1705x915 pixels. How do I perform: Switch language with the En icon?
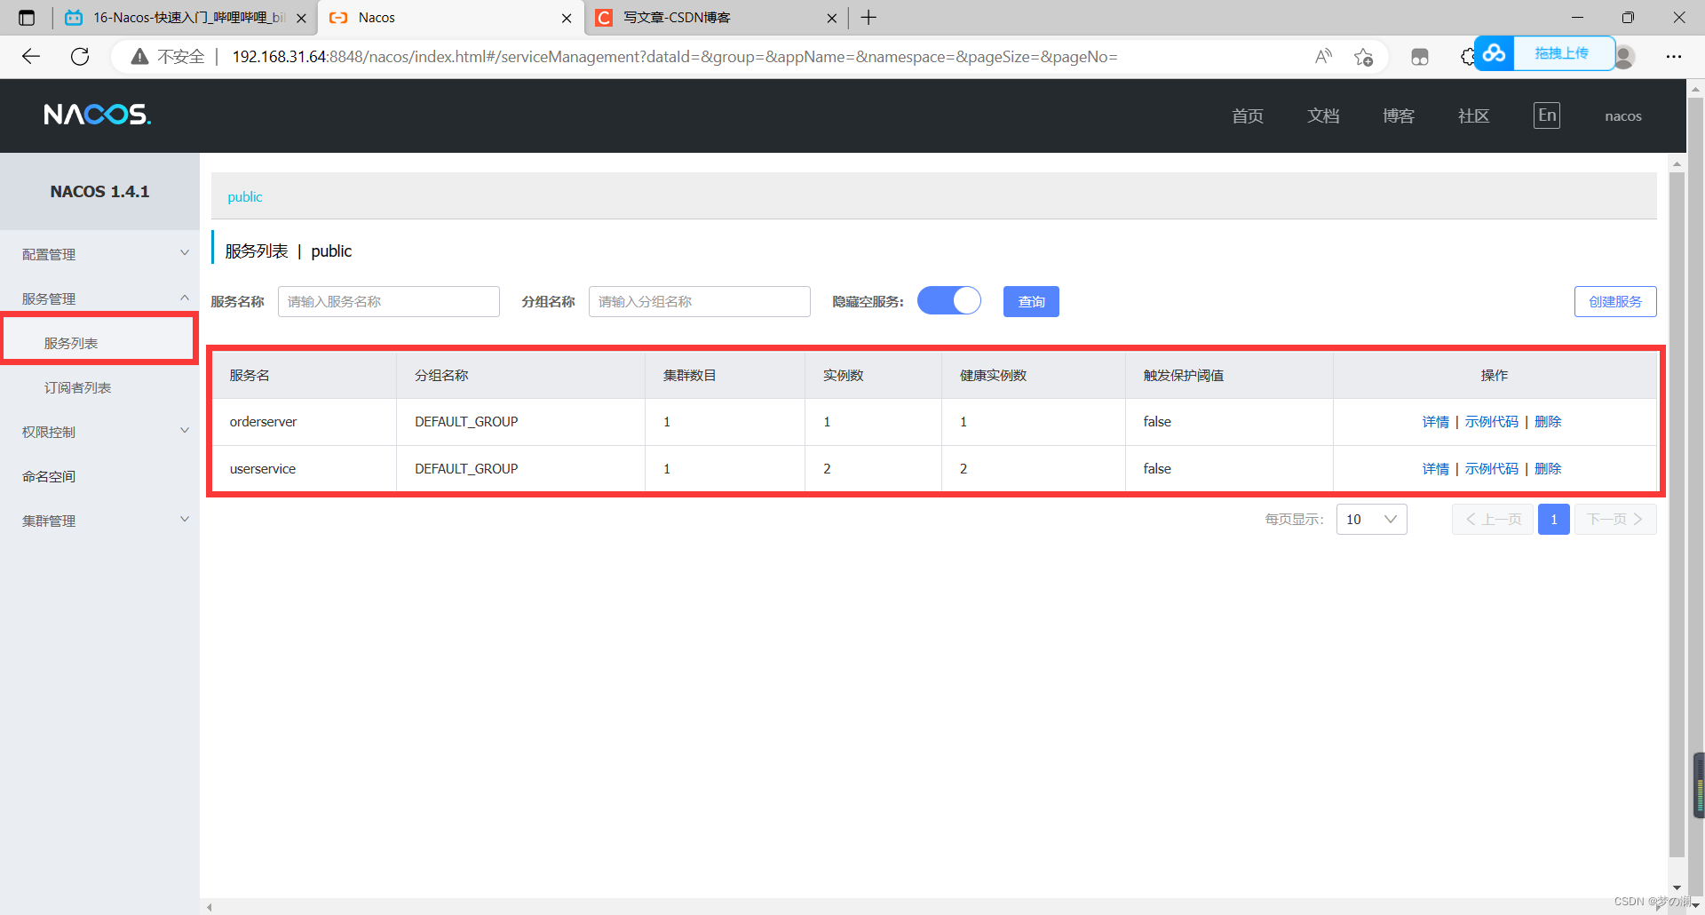click(x=1547, y=115)
